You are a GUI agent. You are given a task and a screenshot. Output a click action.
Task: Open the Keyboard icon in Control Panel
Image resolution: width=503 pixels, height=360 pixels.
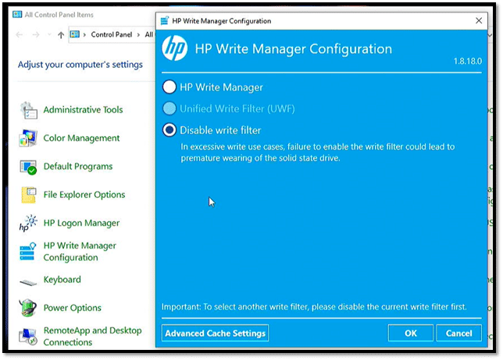click(28, 282)
